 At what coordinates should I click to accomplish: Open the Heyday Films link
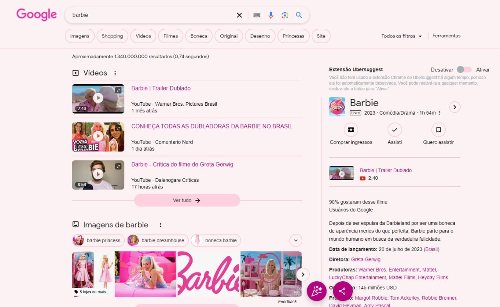click(x=433, y=277)
